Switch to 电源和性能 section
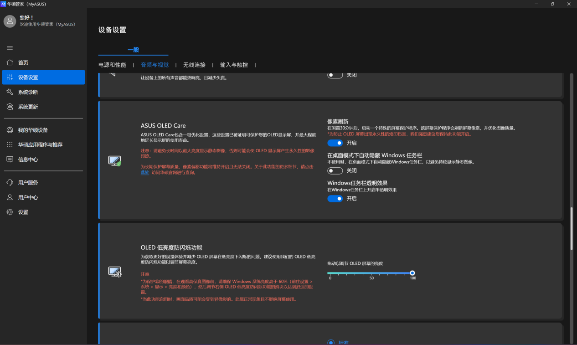577x345 pixels. coord(112,65)
